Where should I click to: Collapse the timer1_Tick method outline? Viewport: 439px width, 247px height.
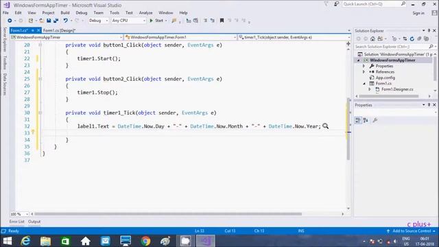(x=40, y=113)
